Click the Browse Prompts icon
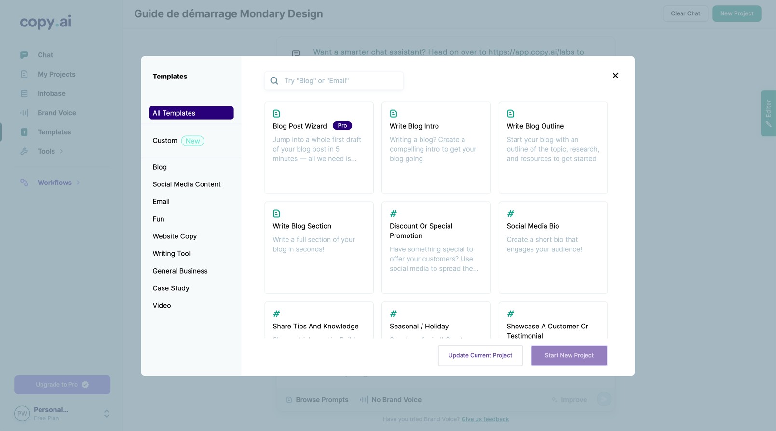 pyautogui.click(x=289, y=400)
